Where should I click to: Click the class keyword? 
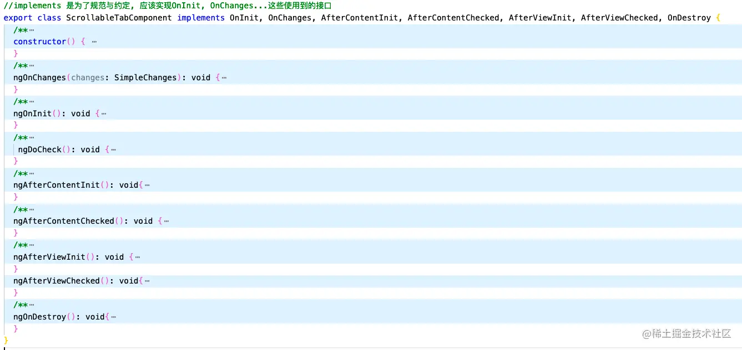pos(49,18)
